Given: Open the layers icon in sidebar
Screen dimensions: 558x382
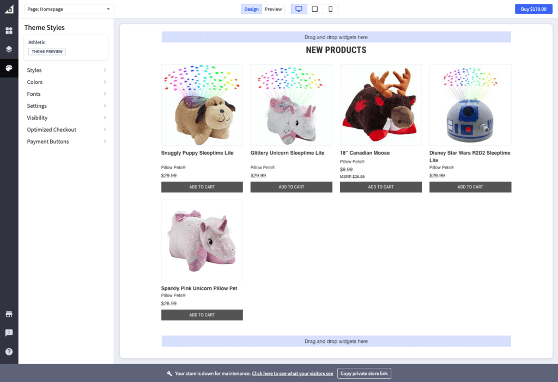Looking at the screenshot, I should (9, 49).
